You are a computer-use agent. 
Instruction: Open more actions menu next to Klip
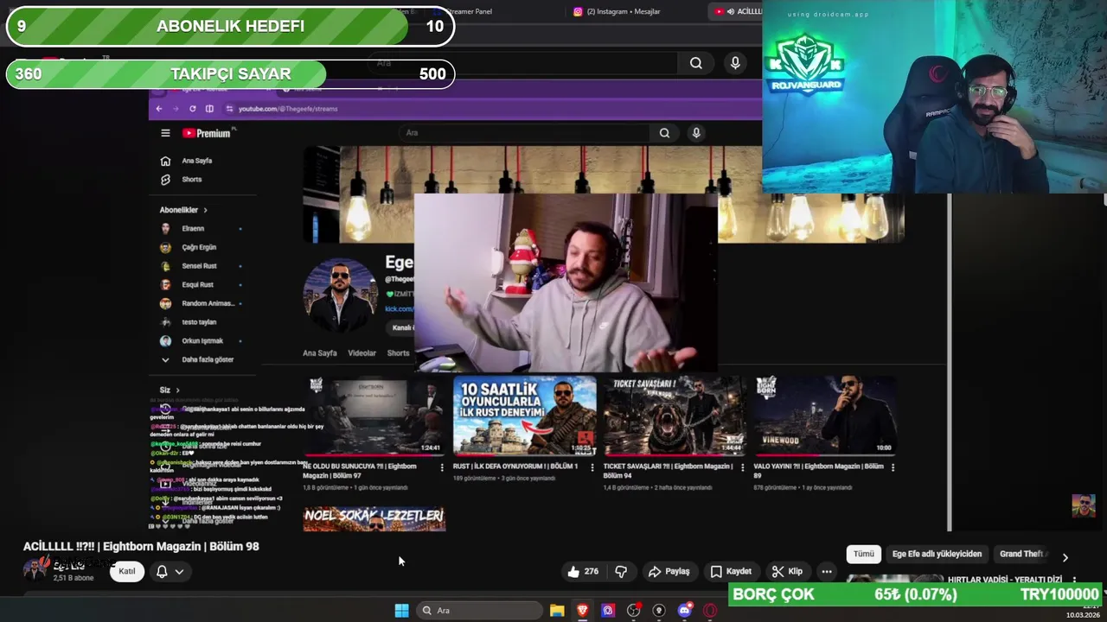point(827,571)
